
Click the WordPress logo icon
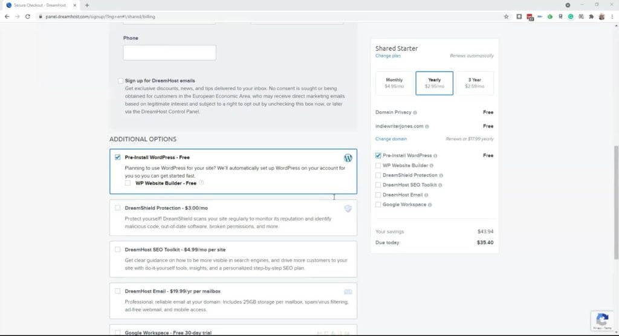pyautogui.click(x=348, y=158)
